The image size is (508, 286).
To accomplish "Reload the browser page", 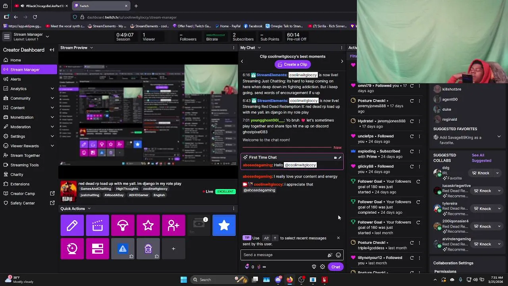I will (35, 17).
